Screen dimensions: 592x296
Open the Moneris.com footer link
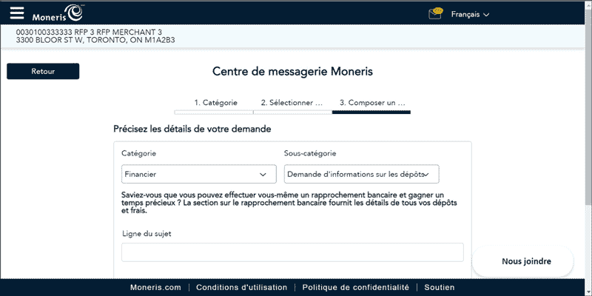(x=155, y=287)
